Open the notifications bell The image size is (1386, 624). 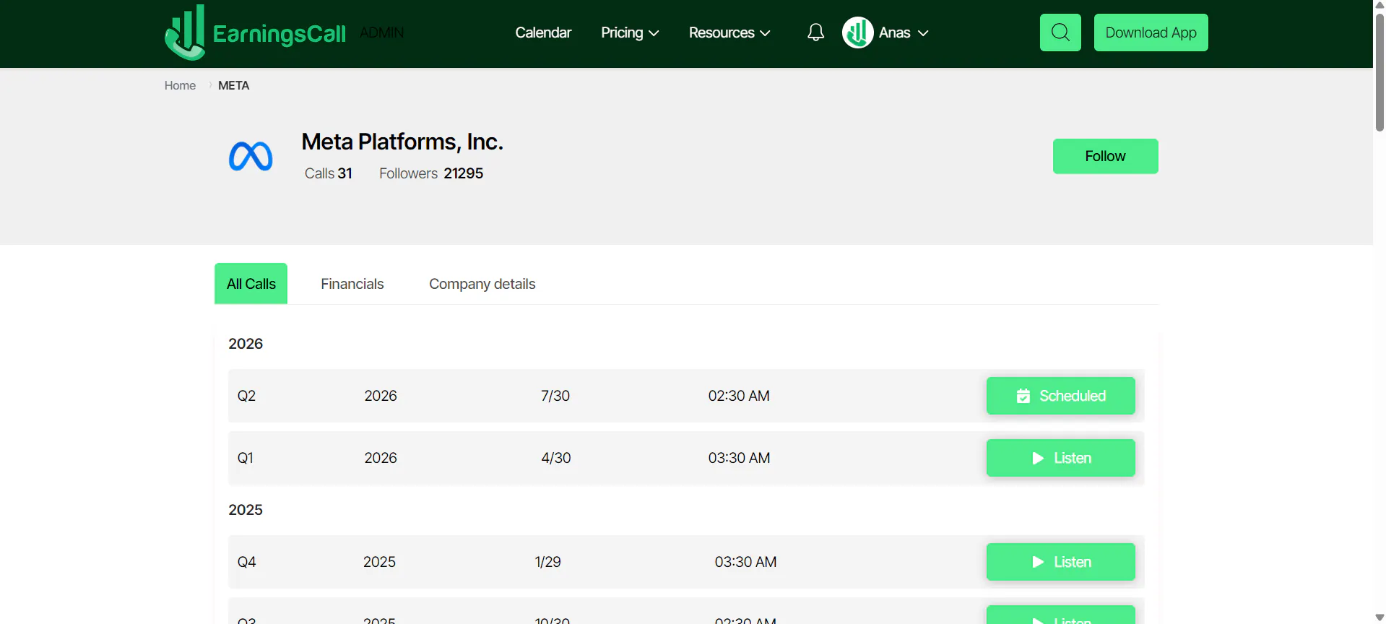click(815, 32)
